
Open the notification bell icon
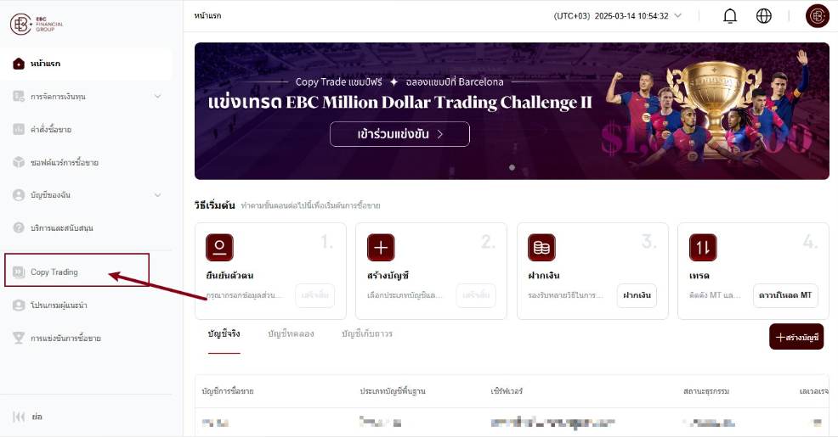pos(729,16)
